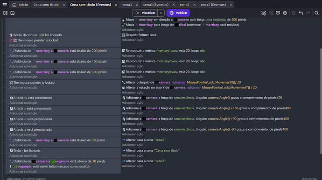
Task: Click the circled plus toolbar icon
Action: [285, 13]
